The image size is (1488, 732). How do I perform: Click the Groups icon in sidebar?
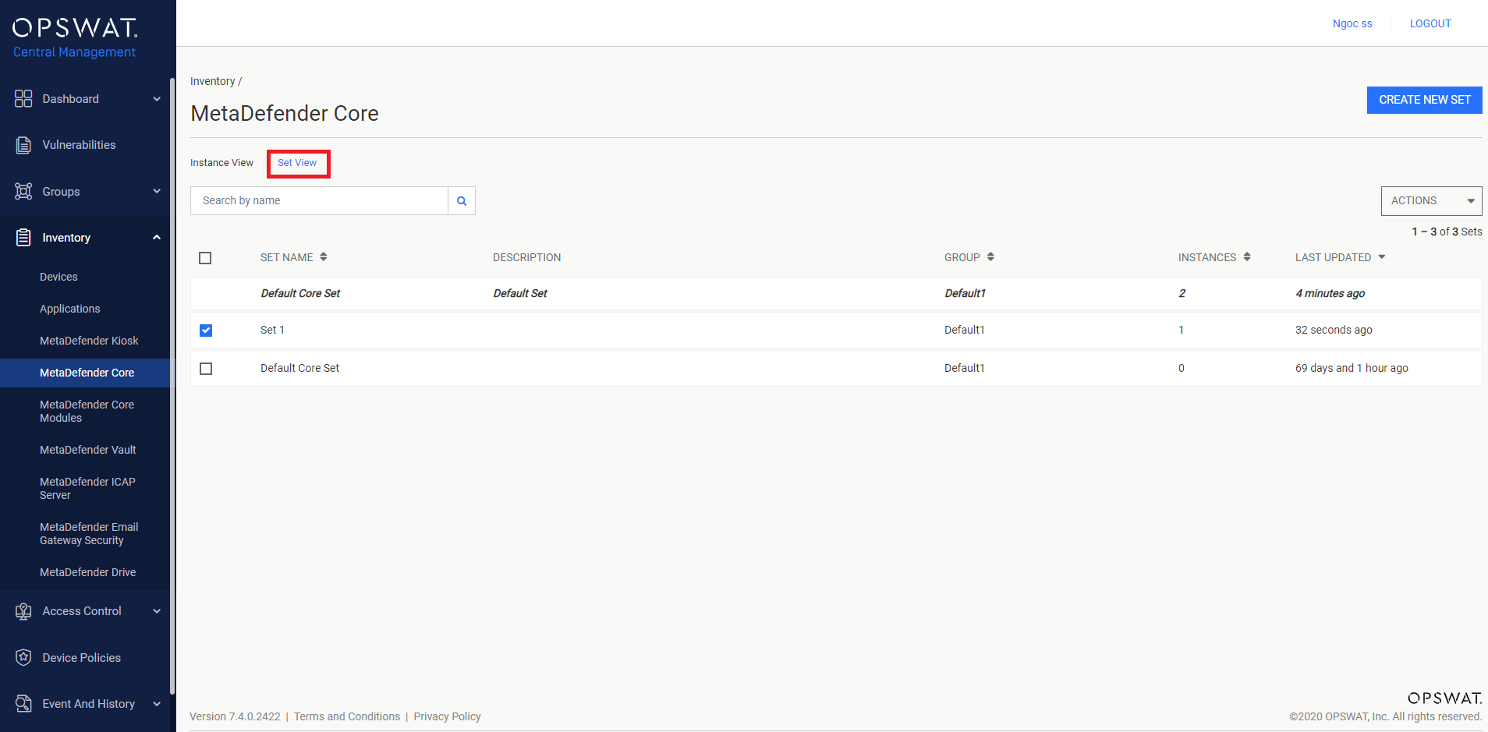tap(23, 191)
